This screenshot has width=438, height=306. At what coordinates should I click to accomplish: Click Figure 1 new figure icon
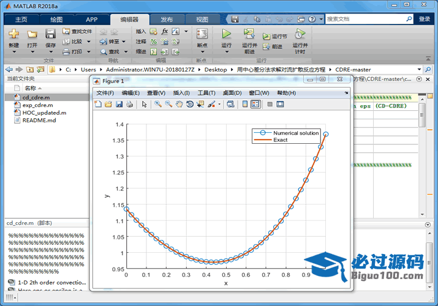pos(98,104)
